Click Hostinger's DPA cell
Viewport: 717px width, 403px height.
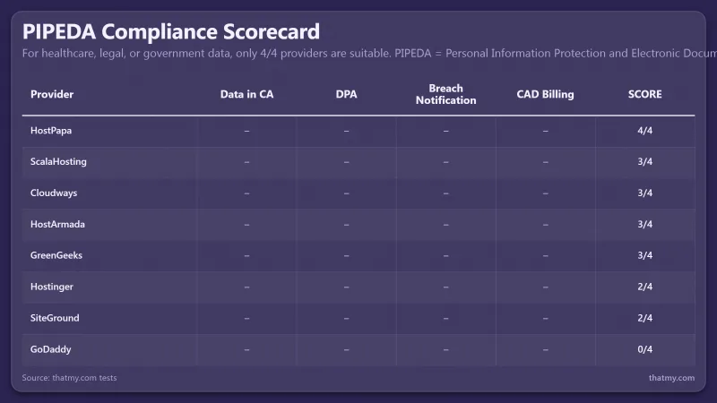coord(346,287)
